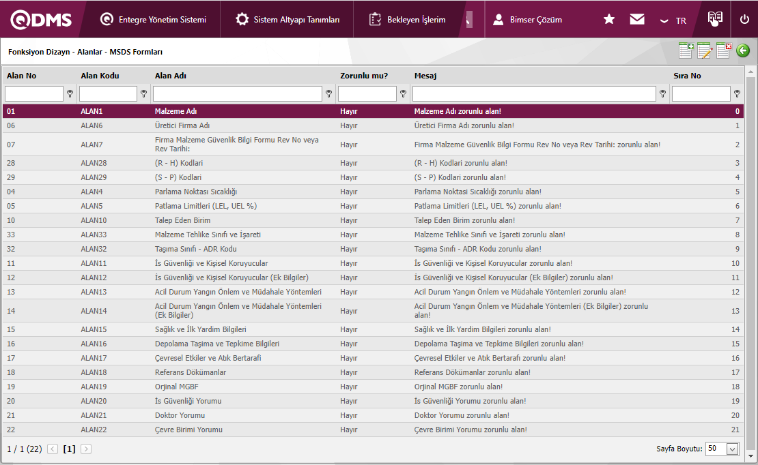Click the Alan Adı filter text field
This screenshot has width=758, height=465.
[x=237, y=94]
